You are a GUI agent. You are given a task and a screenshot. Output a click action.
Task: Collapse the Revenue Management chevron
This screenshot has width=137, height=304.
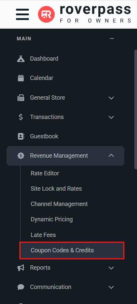pos(111,155)
